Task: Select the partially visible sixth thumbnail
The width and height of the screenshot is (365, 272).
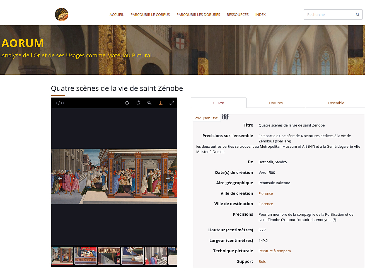Action: click(173, 256)
